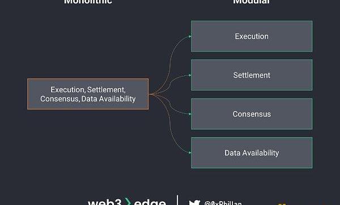Open the @0xPhillan Twitter handle
Screen dimensions: 340x205
[223, 203]
